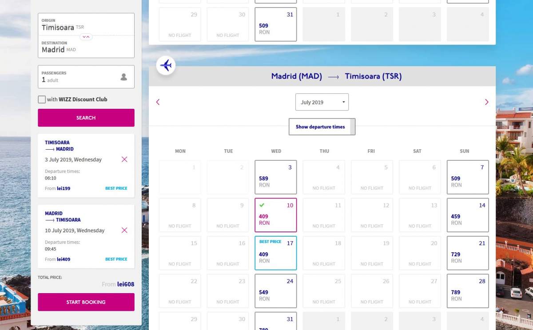Choose July 7 return flight for 509 RON

tap(467, 177)
